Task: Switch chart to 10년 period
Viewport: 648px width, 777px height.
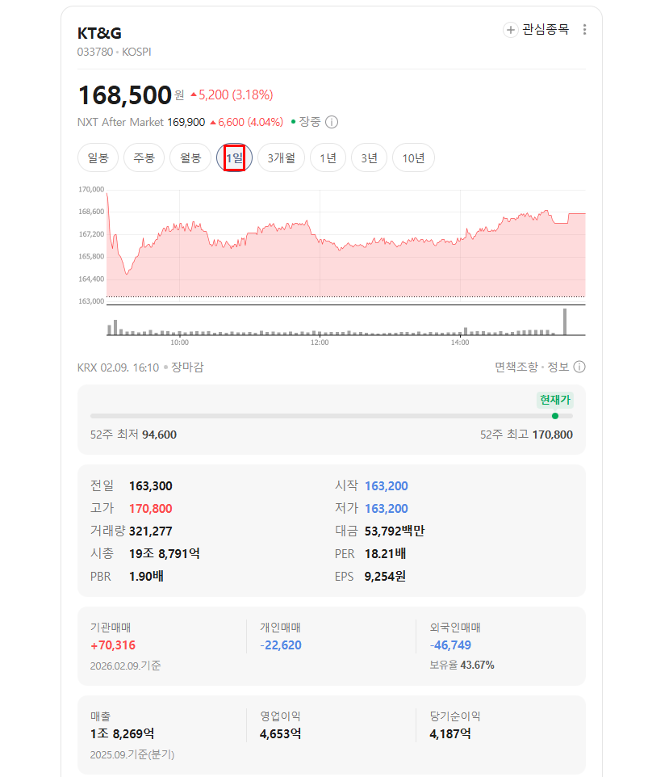Action: pos(413,158)
